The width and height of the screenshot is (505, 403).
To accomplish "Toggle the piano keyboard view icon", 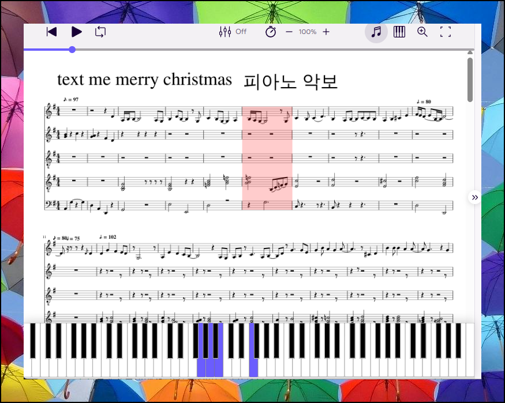I will click(x=399, y=32).
